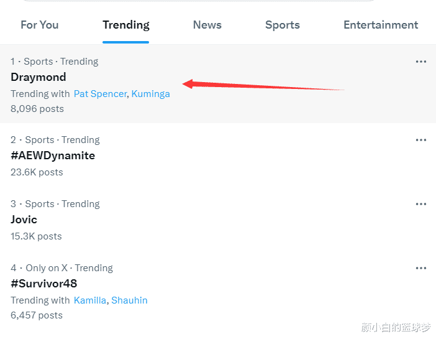
Task: Open more options for Jovic trend
Action: click(x=421, y=204)
